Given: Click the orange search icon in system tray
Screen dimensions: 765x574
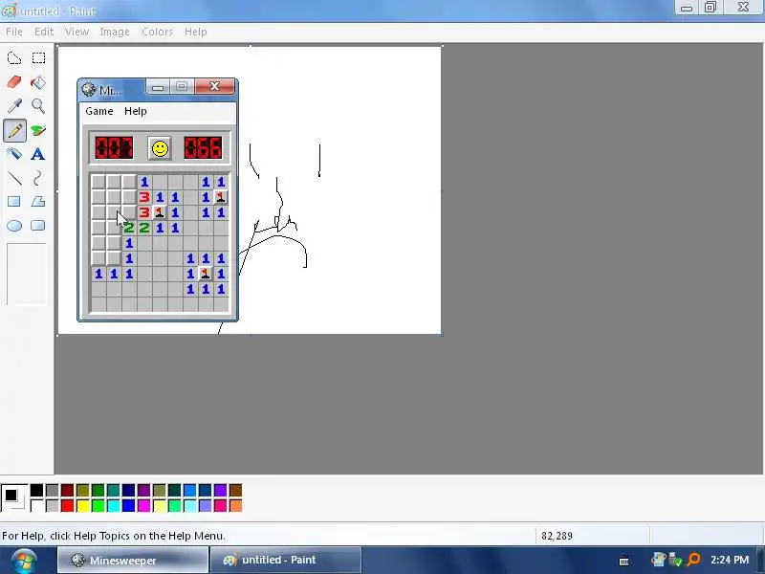Looking at the screenshot, I should click(694, 560).
